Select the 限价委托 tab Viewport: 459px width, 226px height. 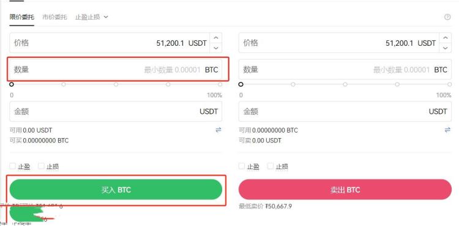pyautogui.click(x=21, y=17)
